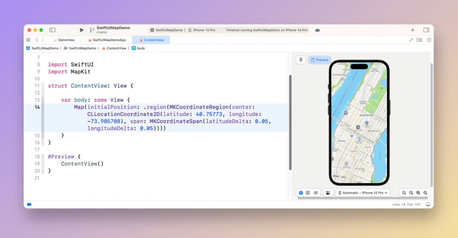Toggle the debug area at bottom right
458x238 pixels.
[x=428, y=204]
